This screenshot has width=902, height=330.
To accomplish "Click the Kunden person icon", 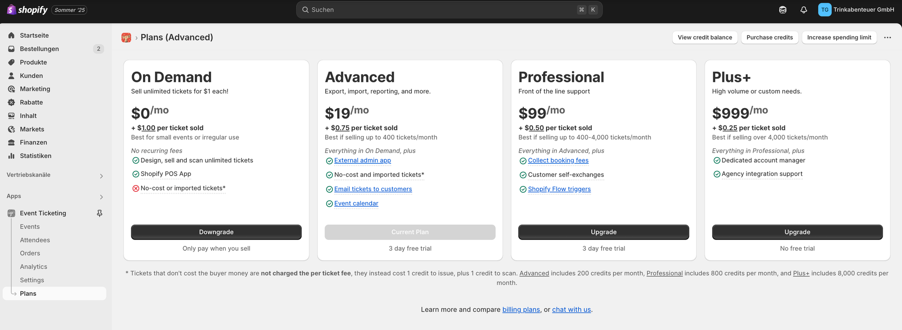I will pyautogui.click(x=11, y=76).
